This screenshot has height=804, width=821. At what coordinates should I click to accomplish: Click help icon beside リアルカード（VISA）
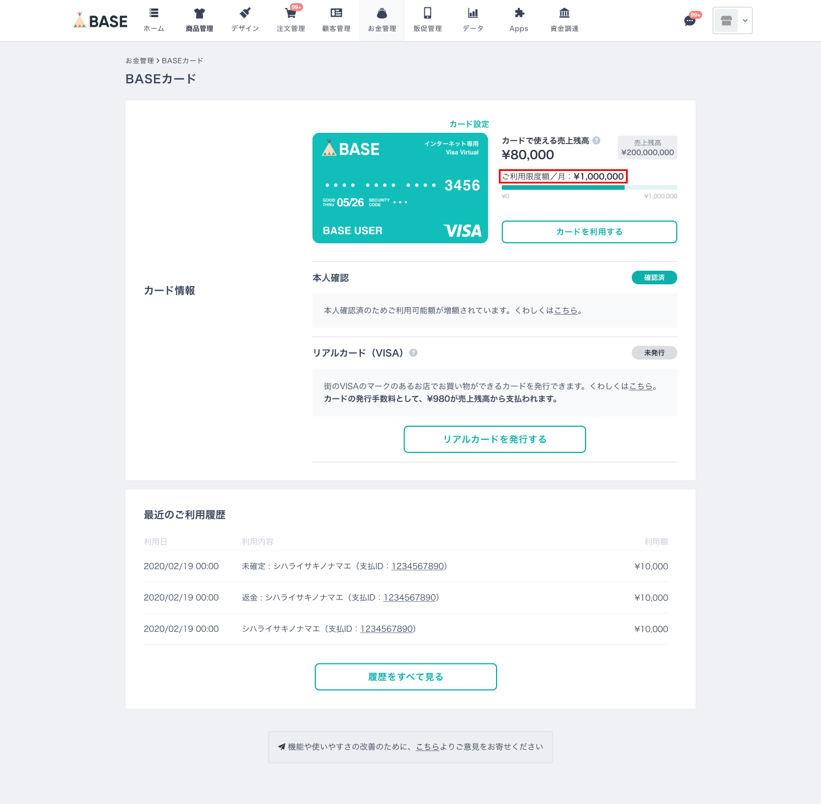tap(413, 353)
